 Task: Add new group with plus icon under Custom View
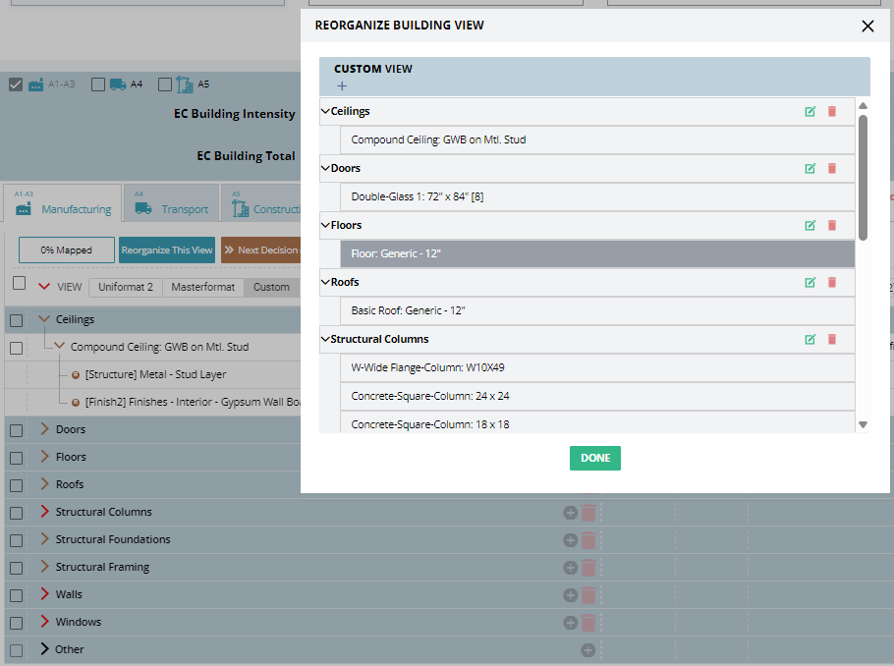[342, 86]
